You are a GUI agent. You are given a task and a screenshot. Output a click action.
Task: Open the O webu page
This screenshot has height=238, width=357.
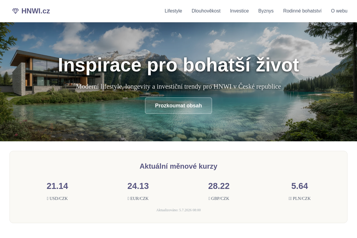339,11
